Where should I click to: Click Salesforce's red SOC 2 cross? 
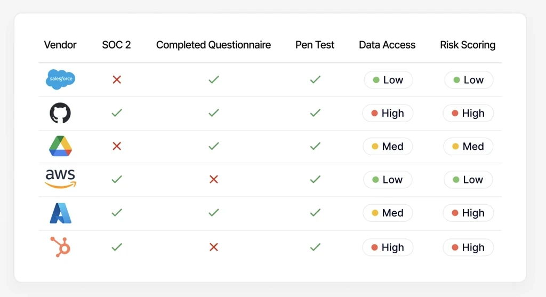[117, 79]
